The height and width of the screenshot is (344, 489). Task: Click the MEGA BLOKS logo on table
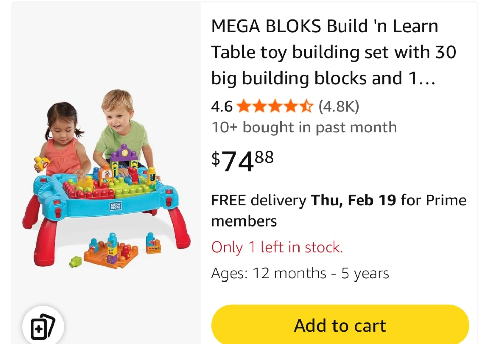pos(116,206)
